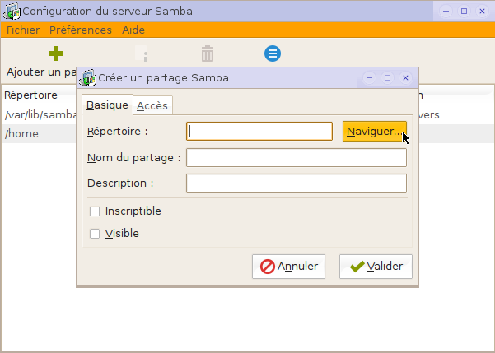Click the greyed-out properties icon in toolbar
This screenshot has height=353, width=495.
pyautogui.click(x=142, y=53)
